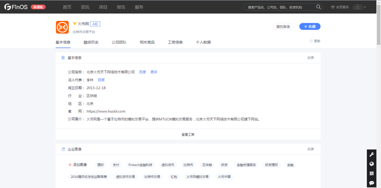Select the 理财 tag
This screenshot has height=188, width=381.
100,165
